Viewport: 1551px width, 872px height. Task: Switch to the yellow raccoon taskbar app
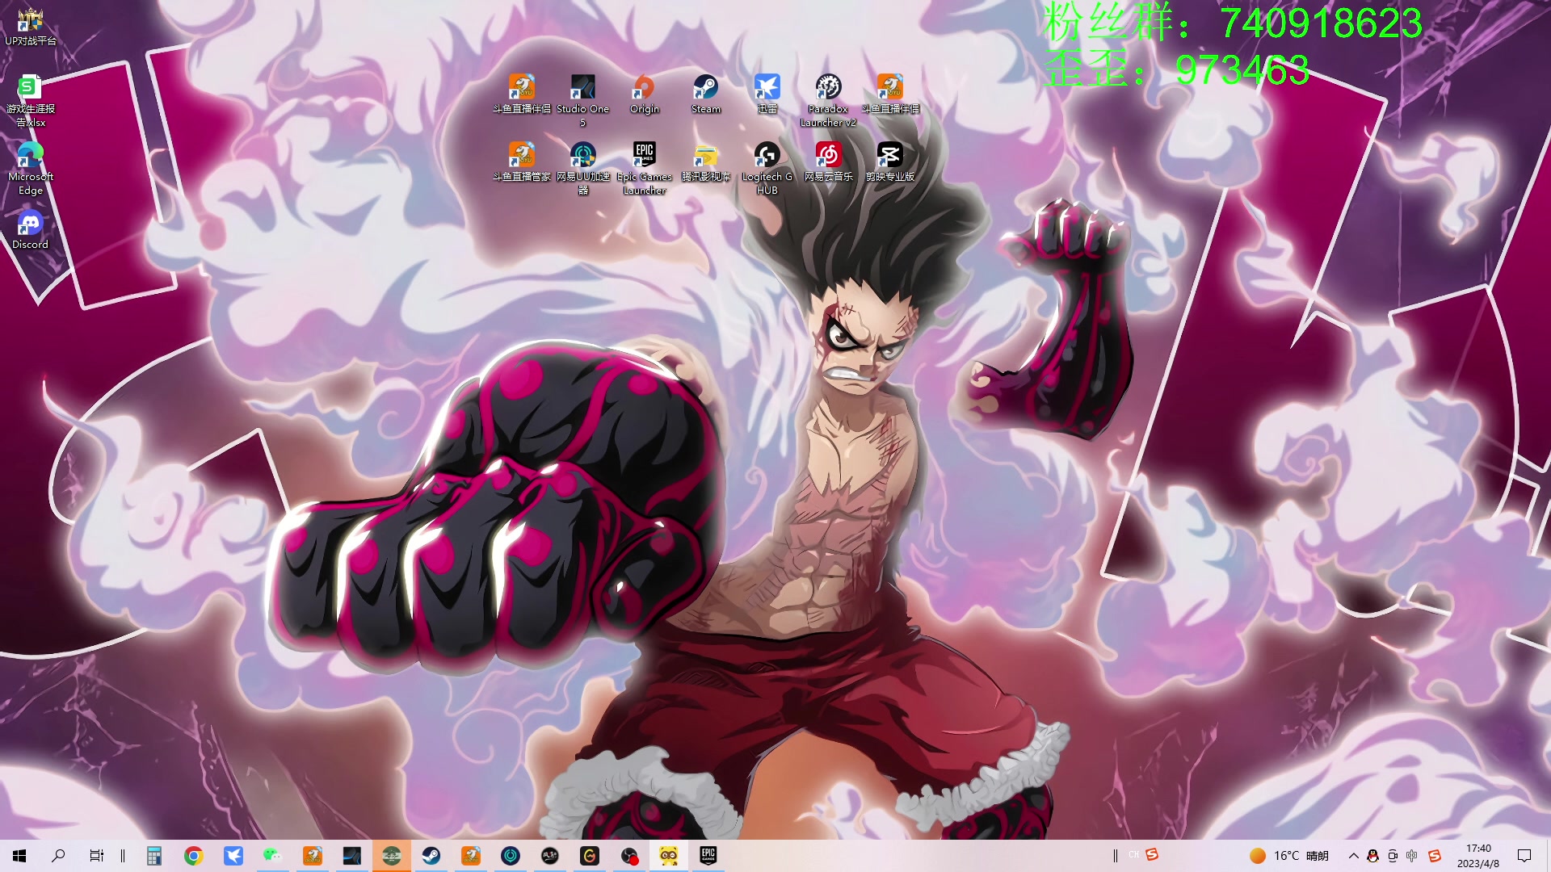pos(669,856)
